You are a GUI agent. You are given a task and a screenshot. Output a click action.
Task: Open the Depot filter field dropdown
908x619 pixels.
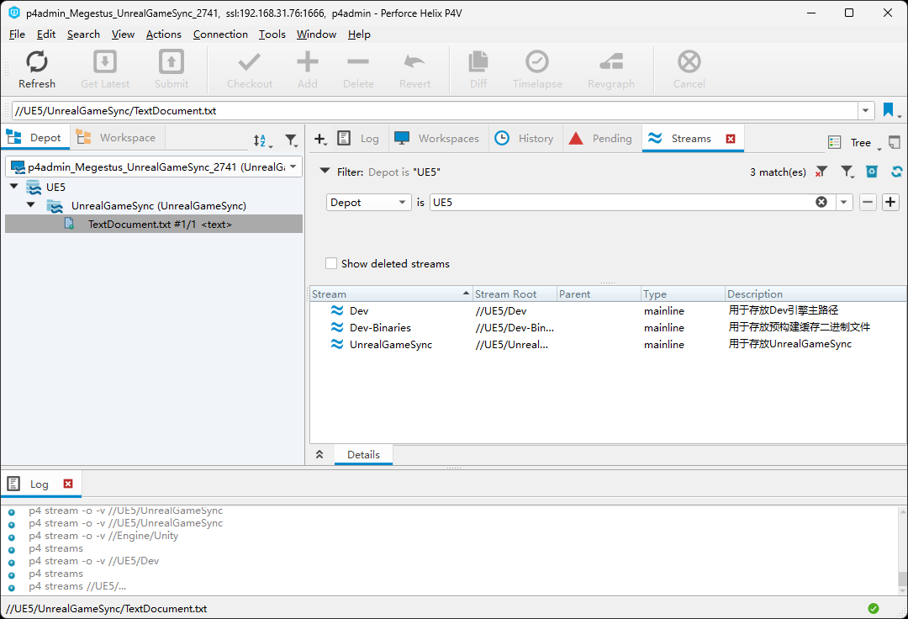click(x=369, y=202)
